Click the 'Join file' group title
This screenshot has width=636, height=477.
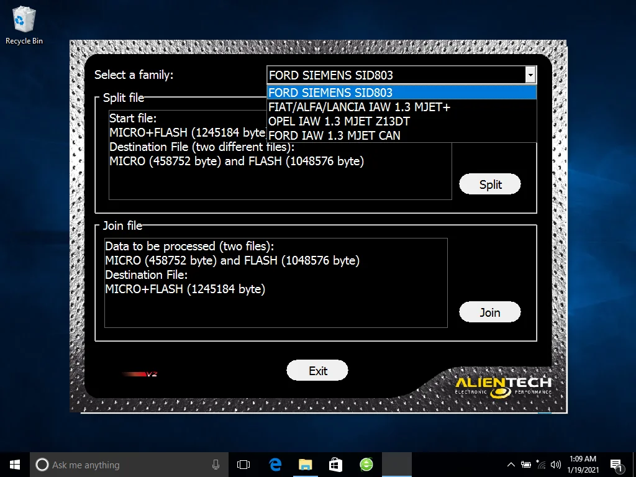click(x=122, y=225)
